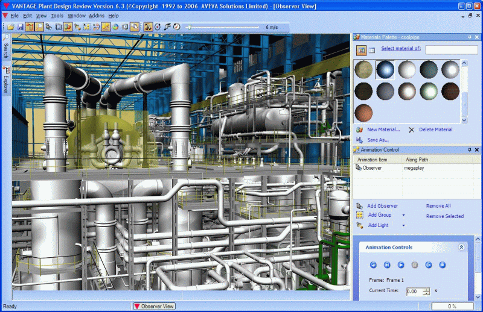Click the Delete Material link

(435, 129)
